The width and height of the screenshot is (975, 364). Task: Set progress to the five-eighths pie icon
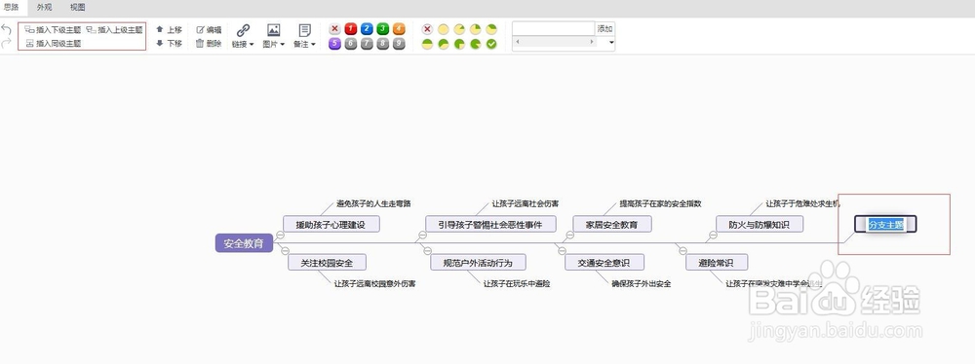(x=444, y=44)
